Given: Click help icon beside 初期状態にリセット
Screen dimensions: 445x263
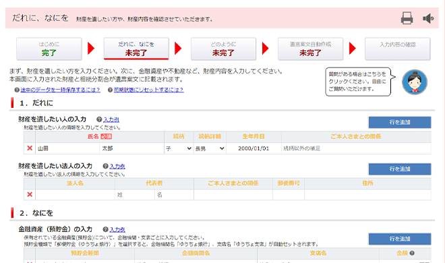Looking at the screenshot, I should (110, 90).
